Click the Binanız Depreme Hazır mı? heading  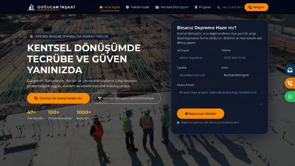click(206, 28)
